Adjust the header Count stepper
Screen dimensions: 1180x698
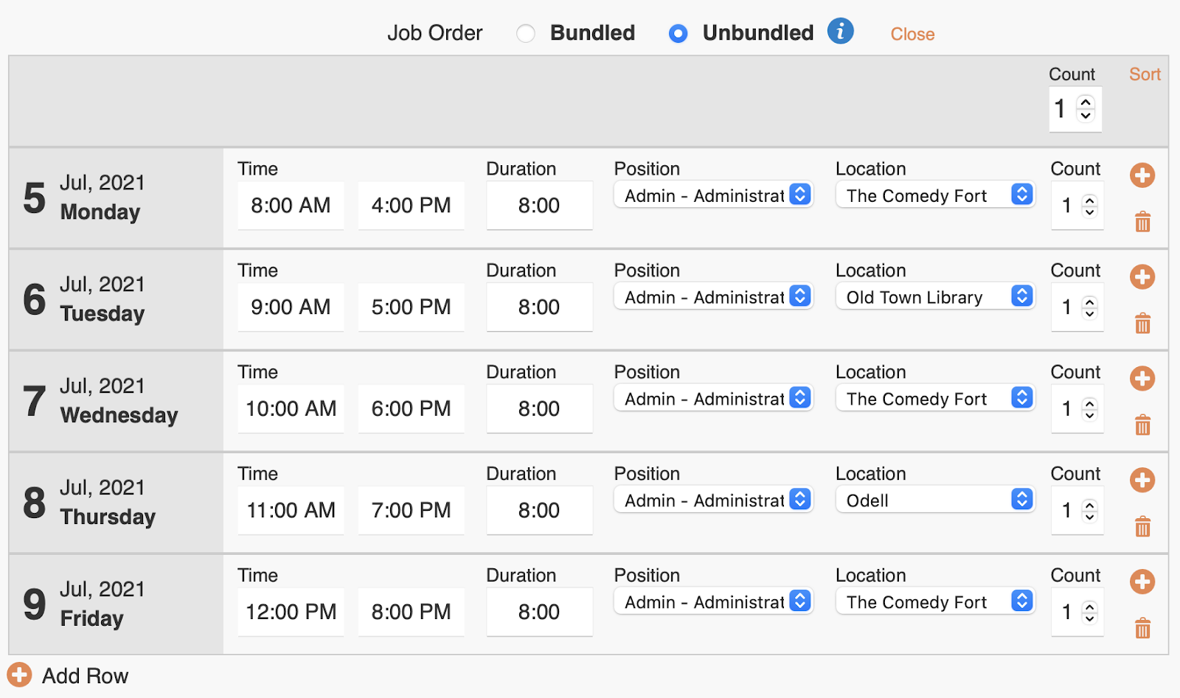pyautogui.click(x=1086, y=108)
